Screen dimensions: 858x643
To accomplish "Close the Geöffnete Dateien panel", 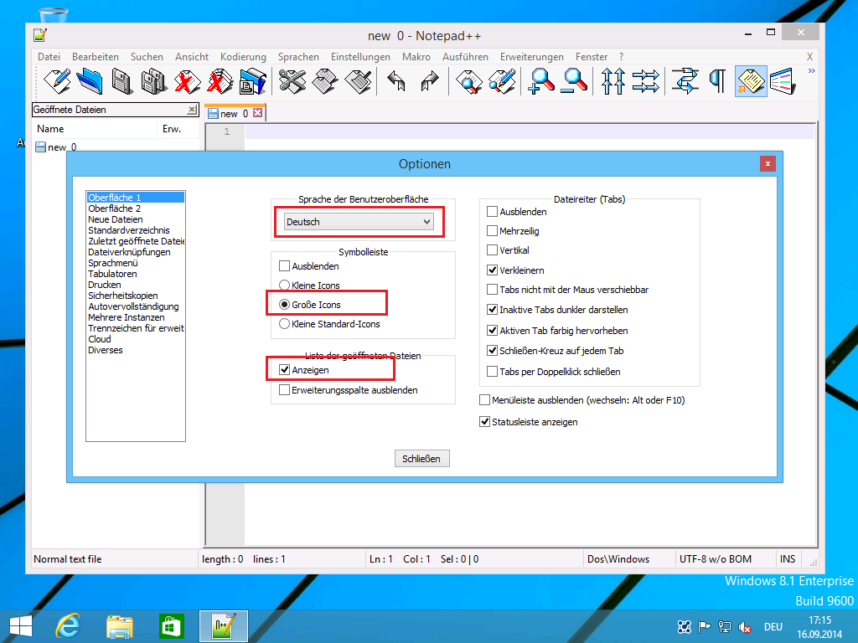I will point(192,110).
